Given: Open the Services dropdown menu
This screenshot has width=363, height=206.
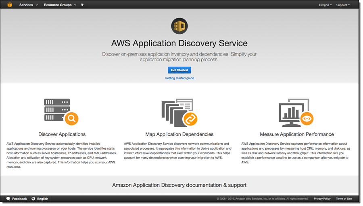Looking at the screenshot, I should tap(28, 5).
